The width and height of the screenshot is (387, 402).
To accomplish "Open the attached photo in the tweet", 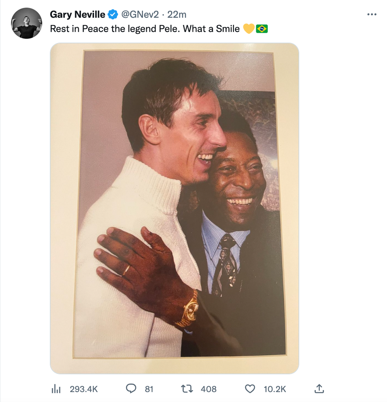I will (x=174, y=208).
